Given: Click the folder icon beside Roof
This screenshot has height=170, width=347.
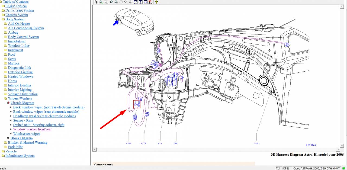Looking at the screenshot, I should point(6,54).
